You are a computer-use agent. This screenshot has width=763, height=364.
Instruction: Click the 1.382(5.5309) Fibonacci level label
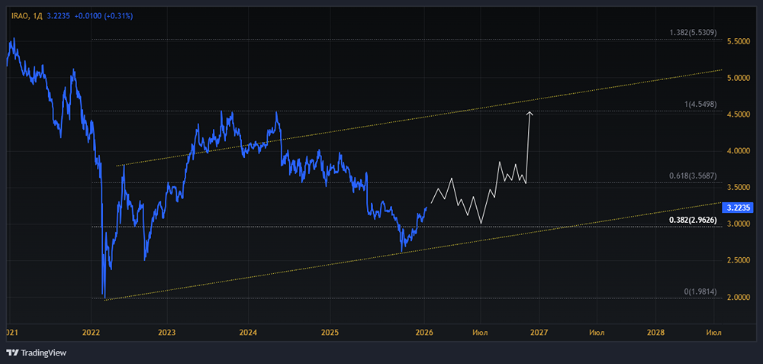pos(694,33)
